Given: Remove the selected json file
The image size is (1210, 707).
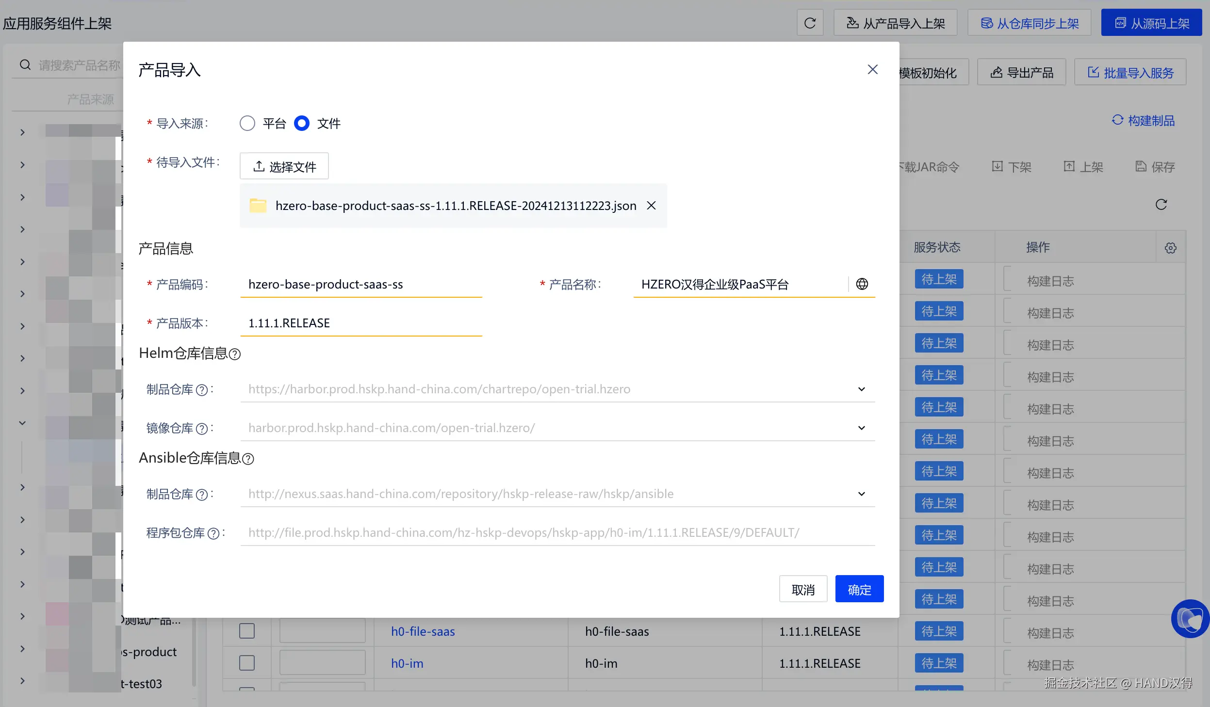Looking at the screenshot, I should [651, 206].
